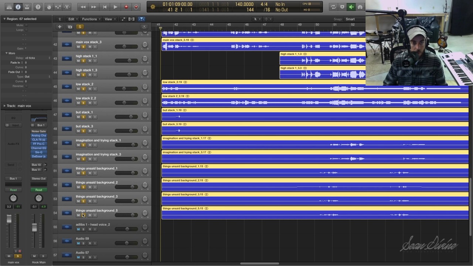Collapse the More disclosure triangle
Viewport: 473px width, 266px height.
(x=6, y=53)
